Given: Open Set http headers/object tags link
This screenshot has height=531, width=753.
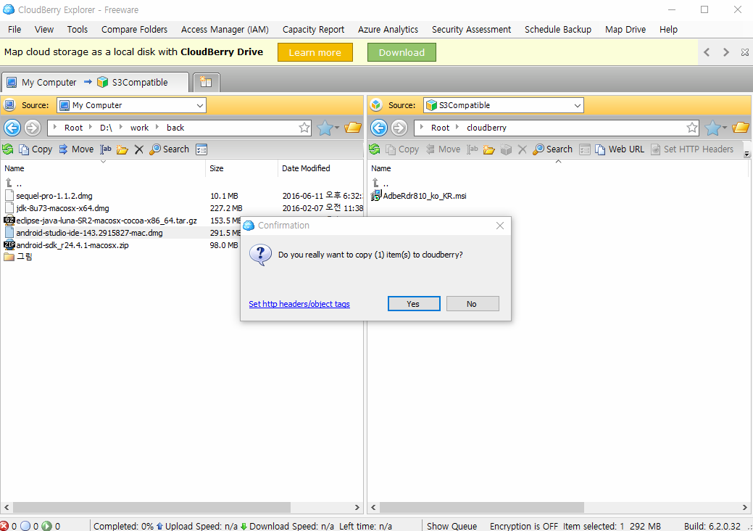Looking at the screenshot, I should 299,304.
